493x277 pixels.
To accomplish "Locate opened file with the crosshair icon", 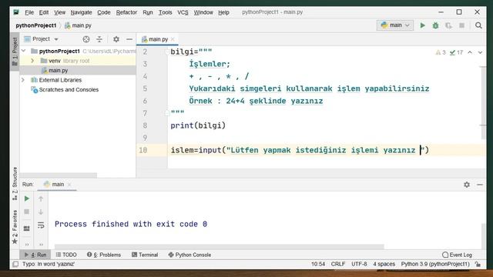I will [x=86, y=39].
